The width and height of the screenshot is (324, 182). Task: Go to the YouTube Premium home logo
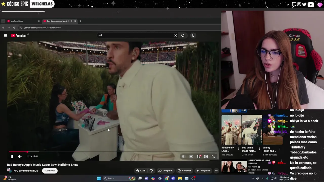point(19,35)
